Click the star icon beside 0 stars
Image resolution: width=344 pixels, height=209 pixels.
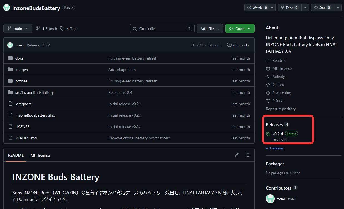(x=268, y=85)
